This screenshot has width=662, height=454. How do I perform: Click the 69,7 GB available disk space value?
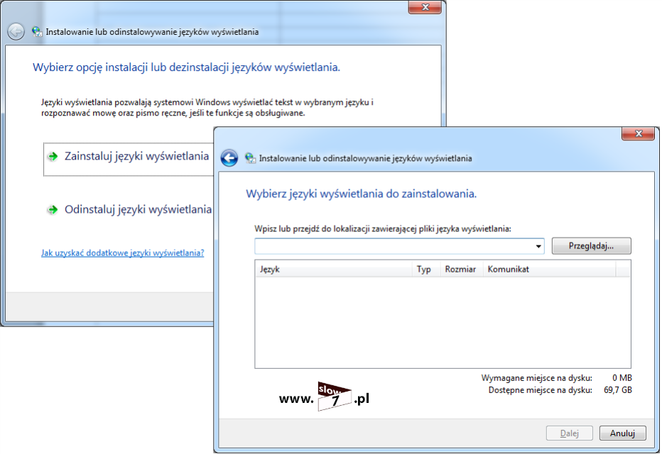(x=618, y=390)
